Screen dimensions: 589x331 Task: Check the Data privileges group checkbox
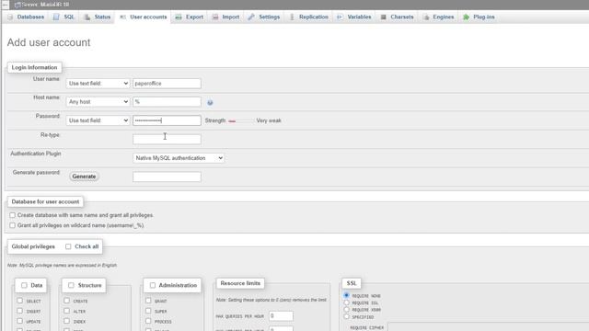tap(24, 285)
